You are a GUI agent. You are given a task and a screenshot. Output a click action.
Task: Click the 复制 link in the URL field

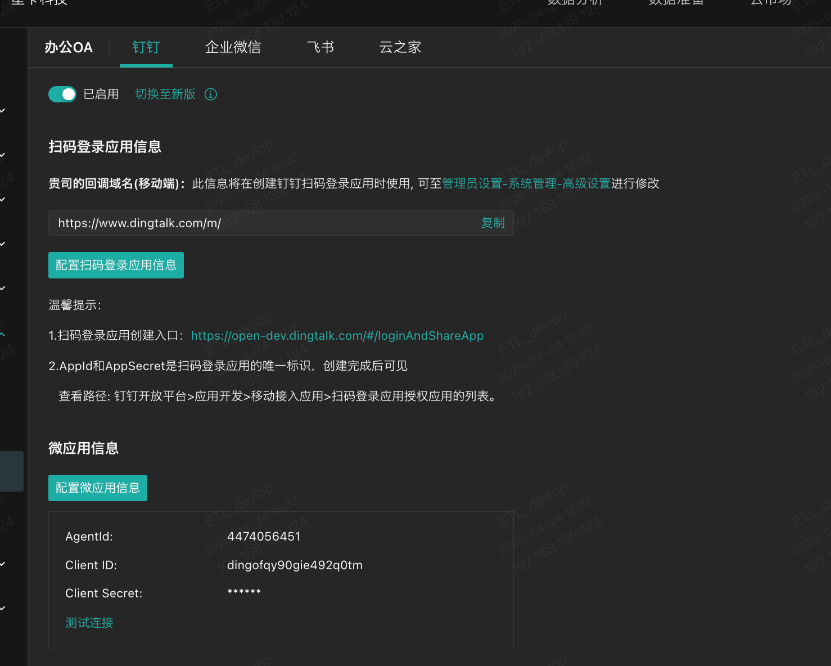493,223
